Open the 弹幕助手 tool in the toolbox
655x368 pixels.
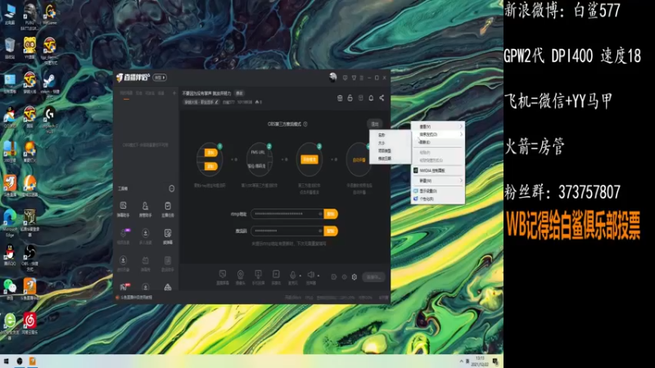pos(124,209)
